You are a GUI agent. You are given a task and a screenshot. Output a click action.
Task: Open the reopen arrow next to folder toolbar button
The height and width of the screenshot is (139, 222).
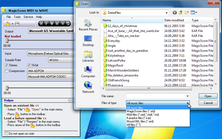(x=13, y=24)
